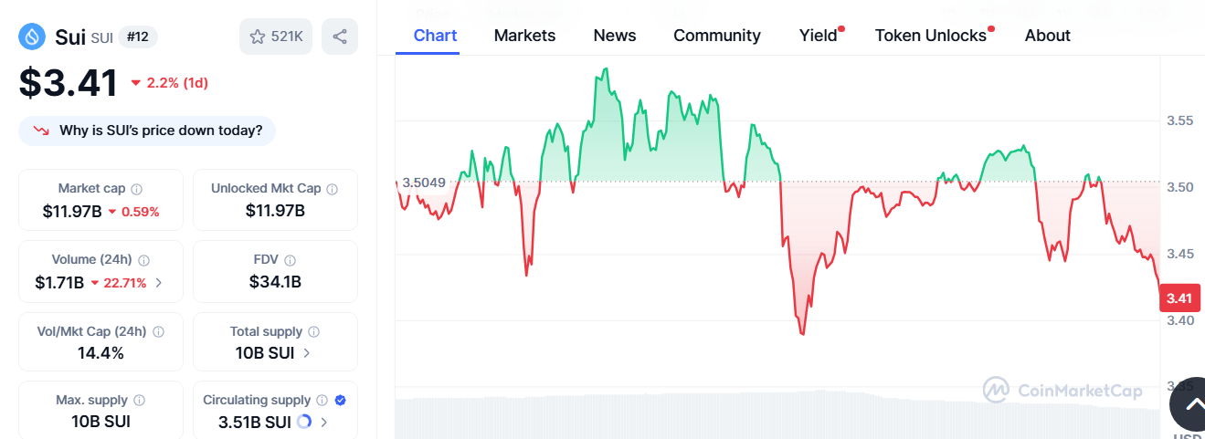The width and height of the screenshot is (1205, 439).
Task: Click the Circulating supply info icon
Action: [322, 401]
